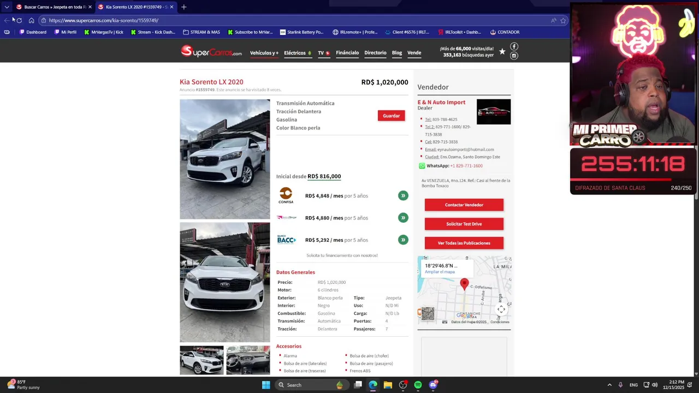Open a new browser tab
699x393 pixels.
pyautogui.click(x=183, y=7)
